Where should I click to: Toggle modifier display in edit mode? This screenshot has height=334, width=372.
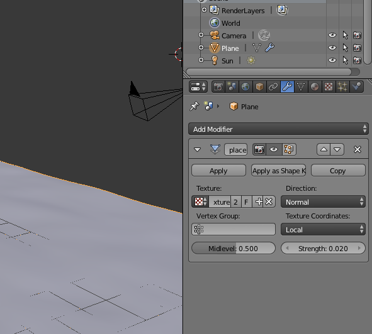pyautogui.click(x=289, y=149)
